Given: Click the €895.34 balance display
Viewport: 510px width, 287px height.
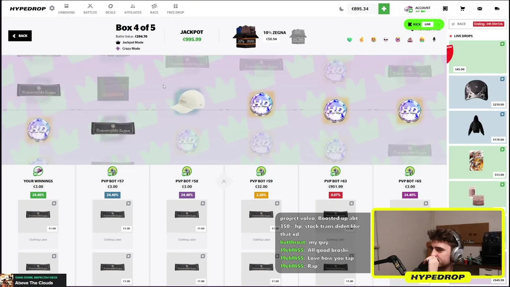Looking at the screenshot, I should (360, 9).
